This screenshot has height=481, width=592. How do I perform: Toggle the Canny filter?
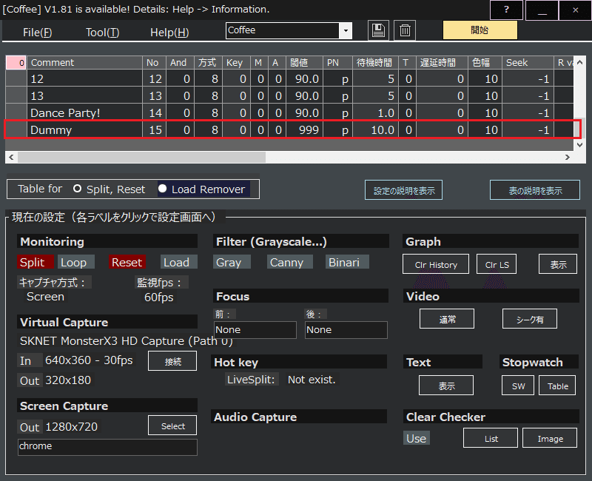point(290,262)
